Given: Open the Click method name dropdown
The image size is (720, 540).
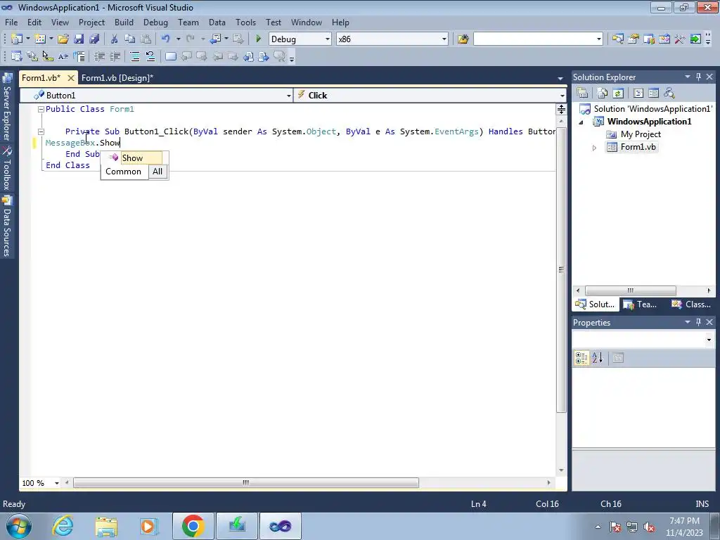Looking at the screenshot, I should coord(562,96).
